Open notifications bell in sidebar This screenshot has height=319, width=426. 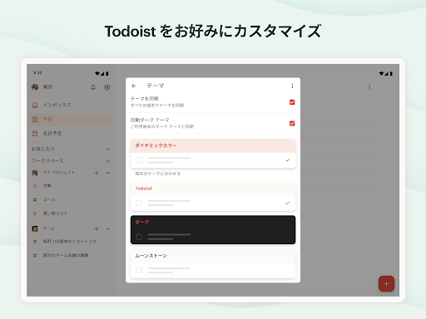pyautogui.click(x=93, y=87)
